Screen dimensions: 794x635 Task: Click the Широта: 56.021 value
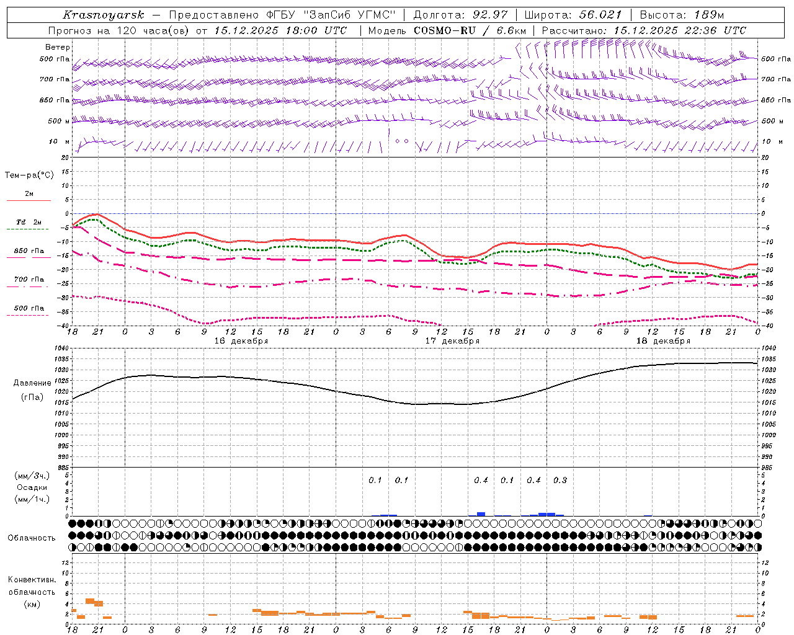[x=573, y=15]
